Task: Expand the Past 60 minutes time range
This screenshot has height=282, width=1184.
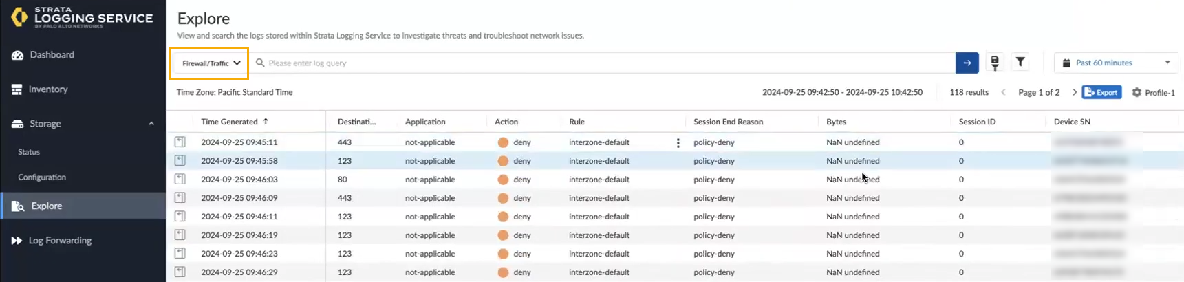Action: click(x=1117, y=63)
